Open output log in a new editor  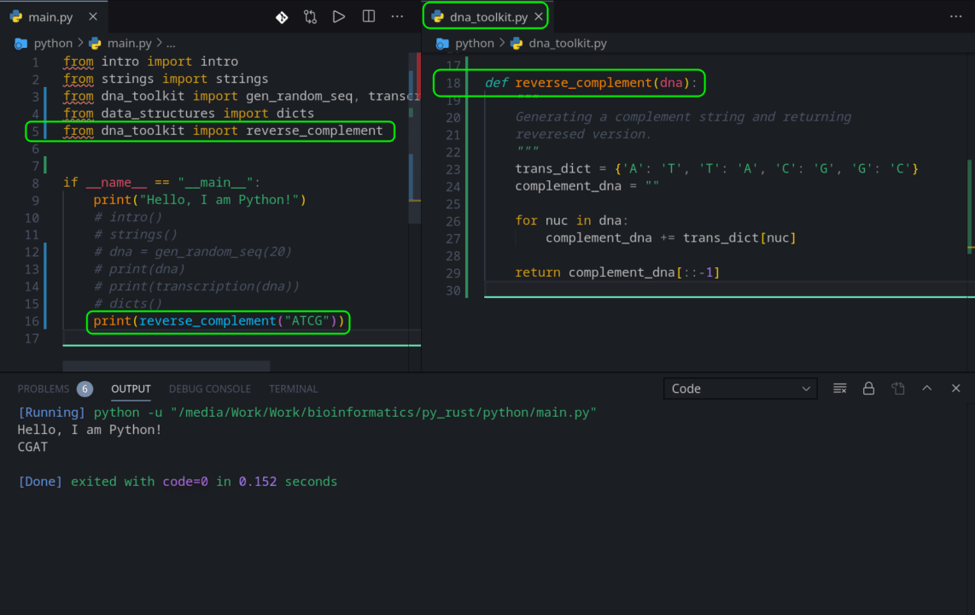coord(897,389)
